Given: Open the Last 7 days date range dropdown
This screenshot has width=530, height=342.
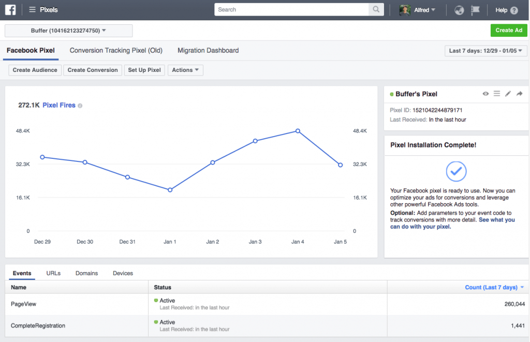Looking at the screenshot, I should pyautogui.click(x=485, y=51).
